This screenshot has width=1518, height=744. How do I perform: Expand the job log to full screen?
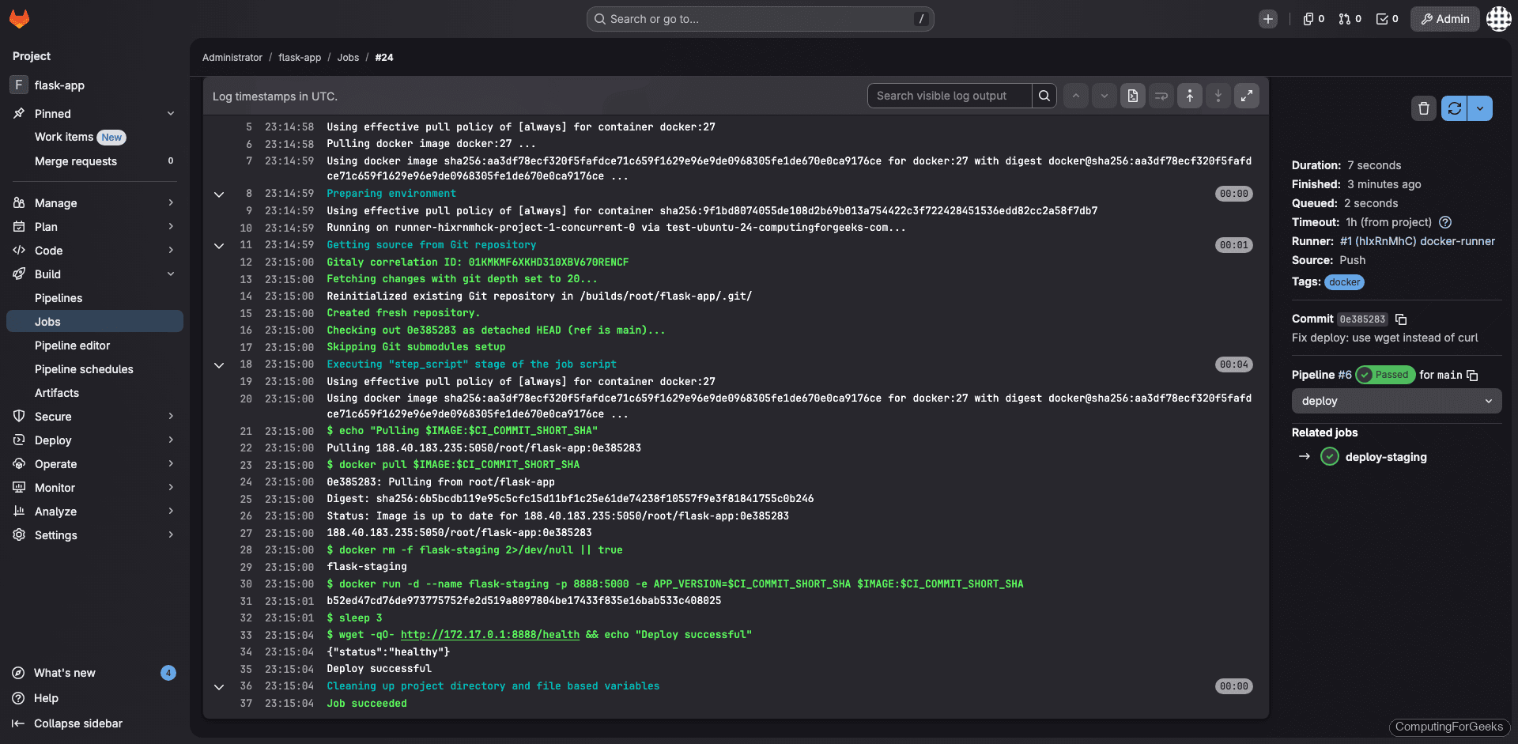(1247, 96)
